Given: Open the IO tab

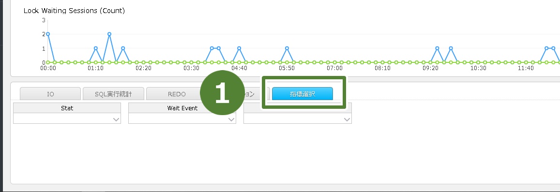Looking at the screenshot, I should [50, 94].
